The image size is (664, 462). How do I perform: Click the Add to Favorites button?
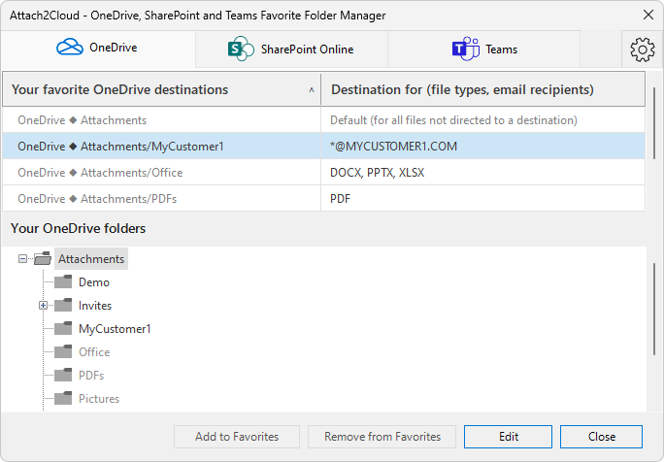point(237,437)
